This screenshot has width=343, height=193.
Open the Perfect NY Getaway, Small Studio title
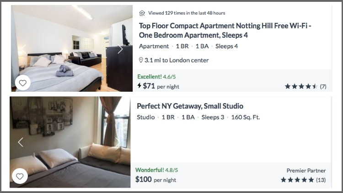(x=190, y=106)
